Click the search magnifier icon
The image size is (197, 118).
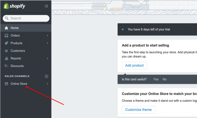click(7, 18)
